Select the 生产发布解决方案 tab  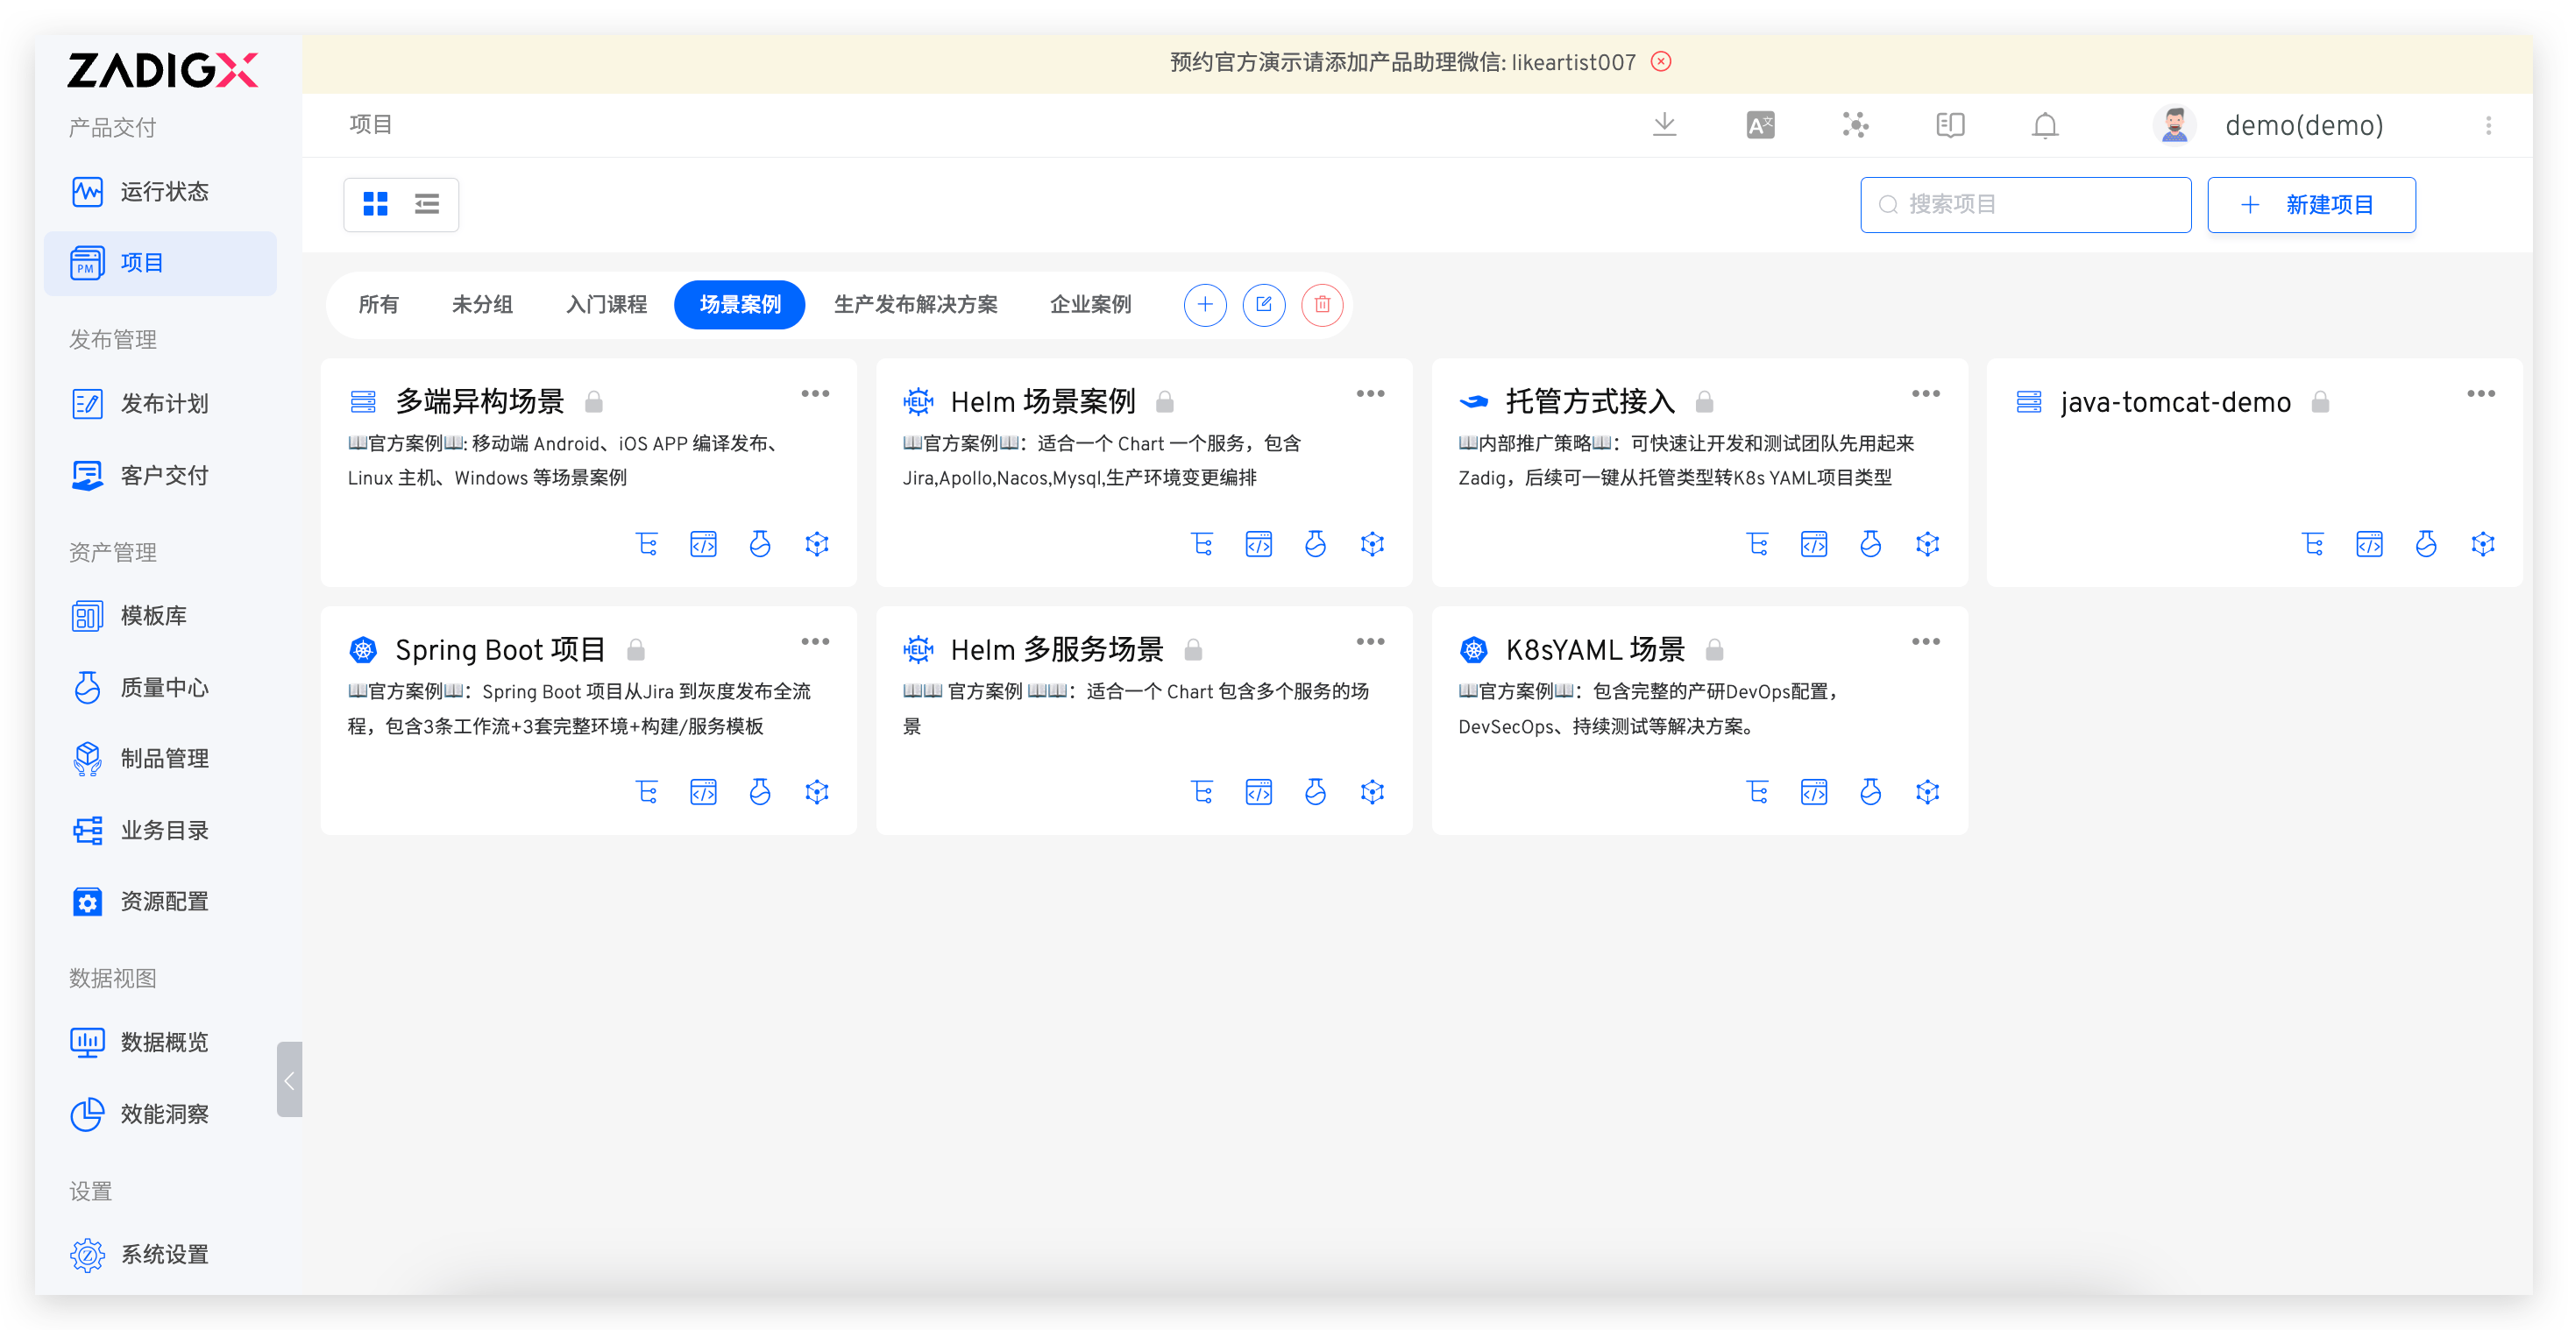915,305
